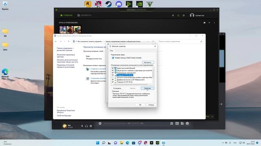Open Свойства браузера link
The height and width of the screenshot is (146, 261).
64,116
